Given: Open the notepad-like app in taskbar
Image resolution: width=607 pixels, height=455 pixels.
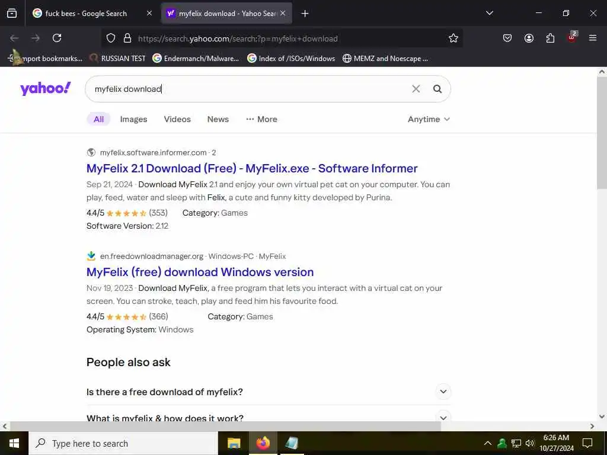Looking at the screenshot, I should click(x=292, y=443).
